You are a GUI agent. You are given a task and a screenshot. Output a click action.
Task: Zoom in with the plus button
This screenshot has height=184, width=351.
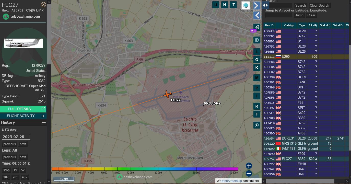[x=249, y=166]
